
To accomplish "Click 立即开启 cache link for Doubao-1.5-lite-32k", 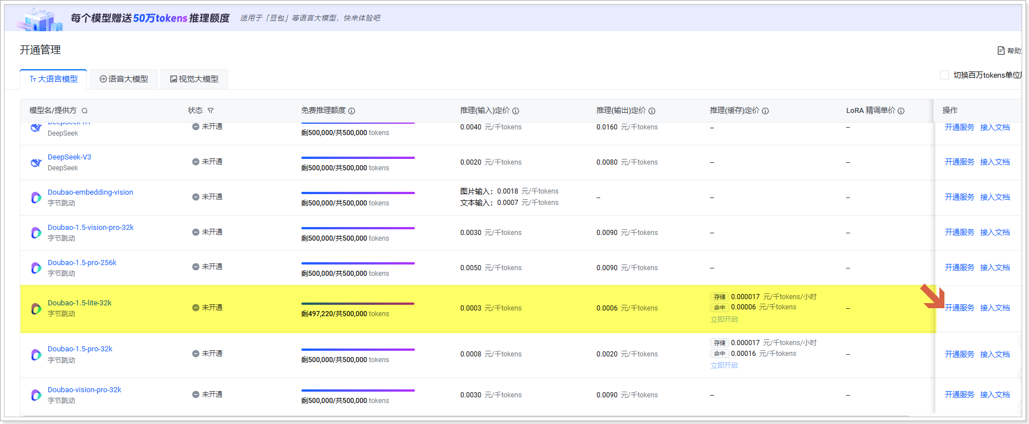I will [724, 320].
